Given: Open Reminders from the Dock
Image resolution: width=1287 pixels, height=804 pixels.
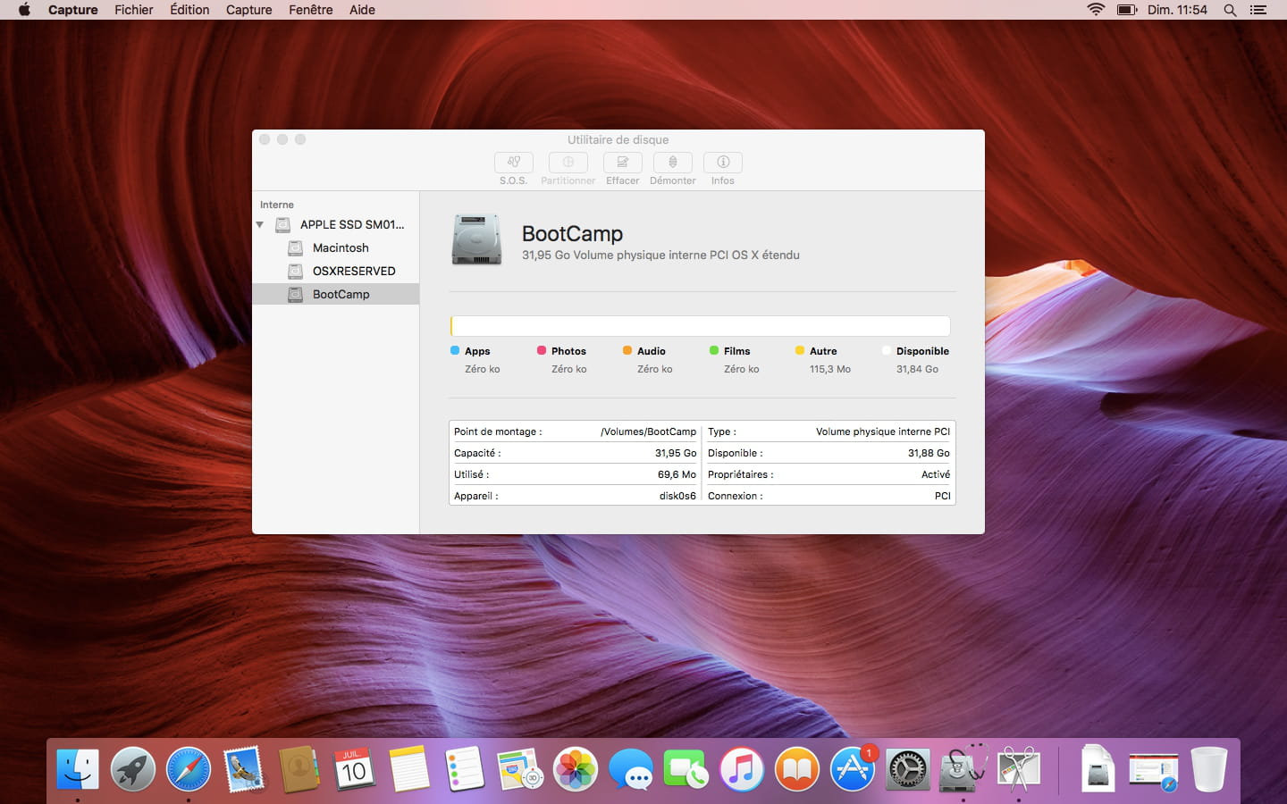Looking at the screenshot, I should click(465, 769).
